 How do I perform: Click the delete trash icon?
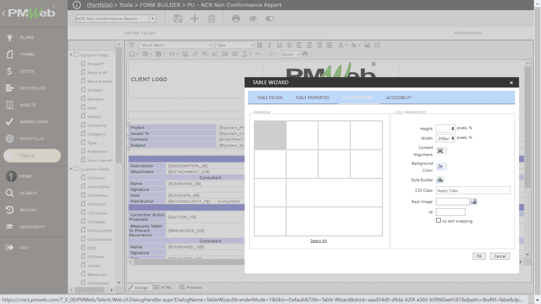[211, 18]
